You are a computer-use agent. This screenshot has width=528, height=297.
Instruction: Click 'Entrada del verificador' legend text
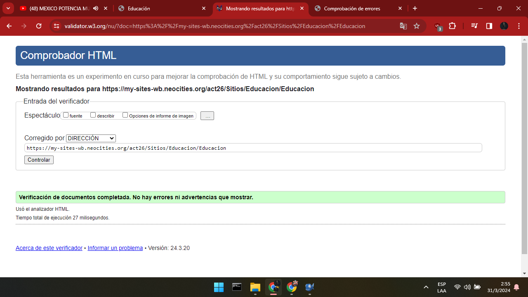coord(56,101)
